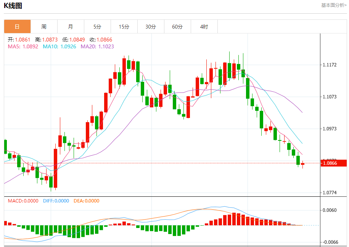349x247 pixels.
Task: Click the 1.0774 price axis label
Action: point(330,193)
